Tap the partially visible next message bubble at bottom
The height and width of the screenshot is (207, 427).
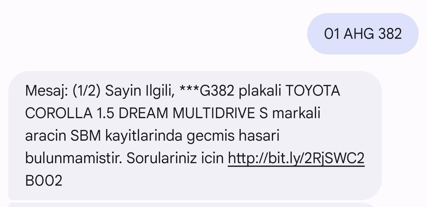point(195,205)
